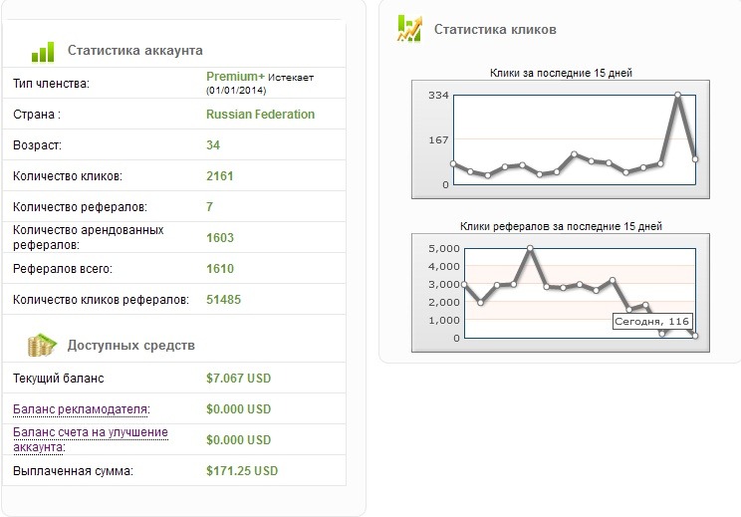
Task: Click the gold coins icon beside Доступных средств
Action: coord(42,346)
